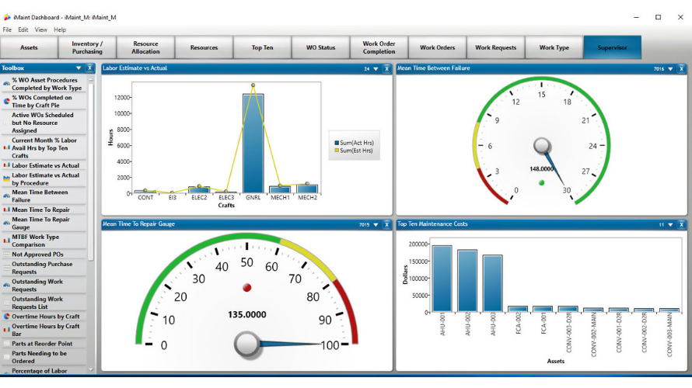This screenshot has width=692, height=388.
Task: Click icon beside MTBF Work Type Comparison
Action: point(7,241)
